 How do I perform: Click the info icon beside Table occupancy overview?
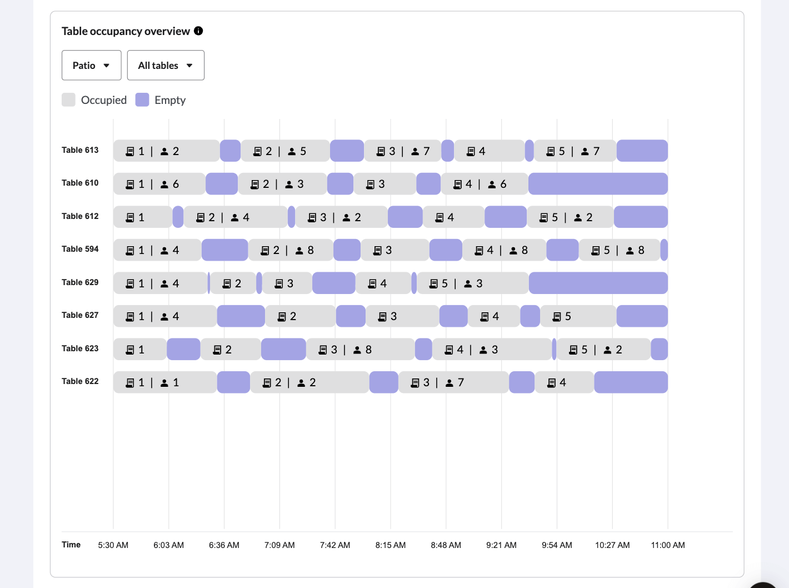[x=198, y=31]
